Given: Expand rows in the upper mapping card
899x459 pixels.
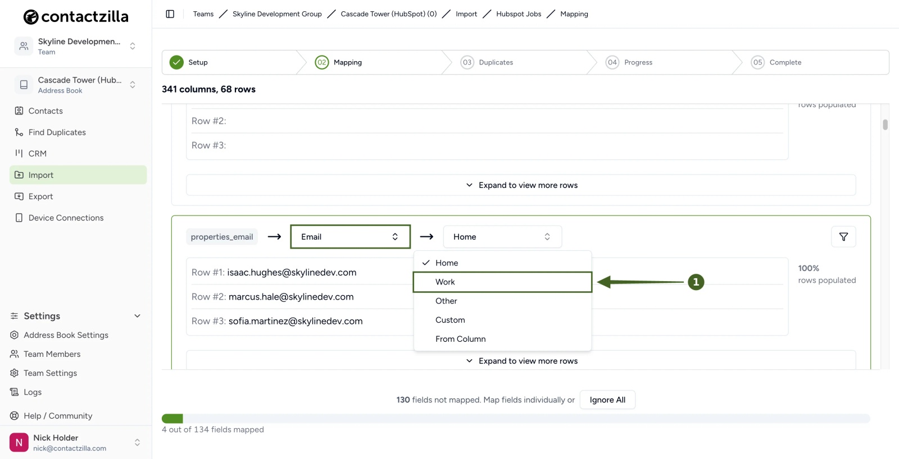Looking at the screenshot, I should (x=521, y=185).
